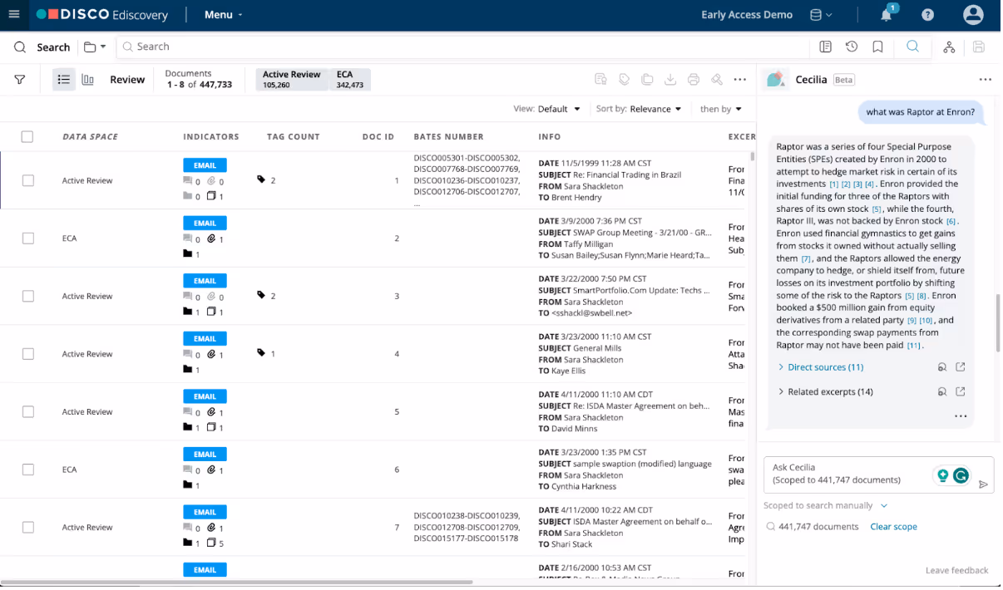Copy the Direct sources list
Viewport: 1003px width, 590px height.
click(x=942, y=367)
